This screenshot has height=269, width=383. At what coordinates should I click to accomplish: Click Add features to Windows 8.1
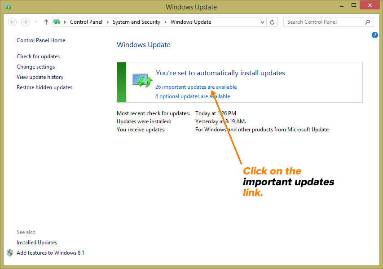pyautogui.click(x=50, y=253)
